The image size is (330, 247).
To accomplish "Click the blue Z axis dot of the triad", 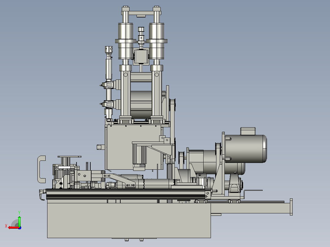I will [20, 228].
